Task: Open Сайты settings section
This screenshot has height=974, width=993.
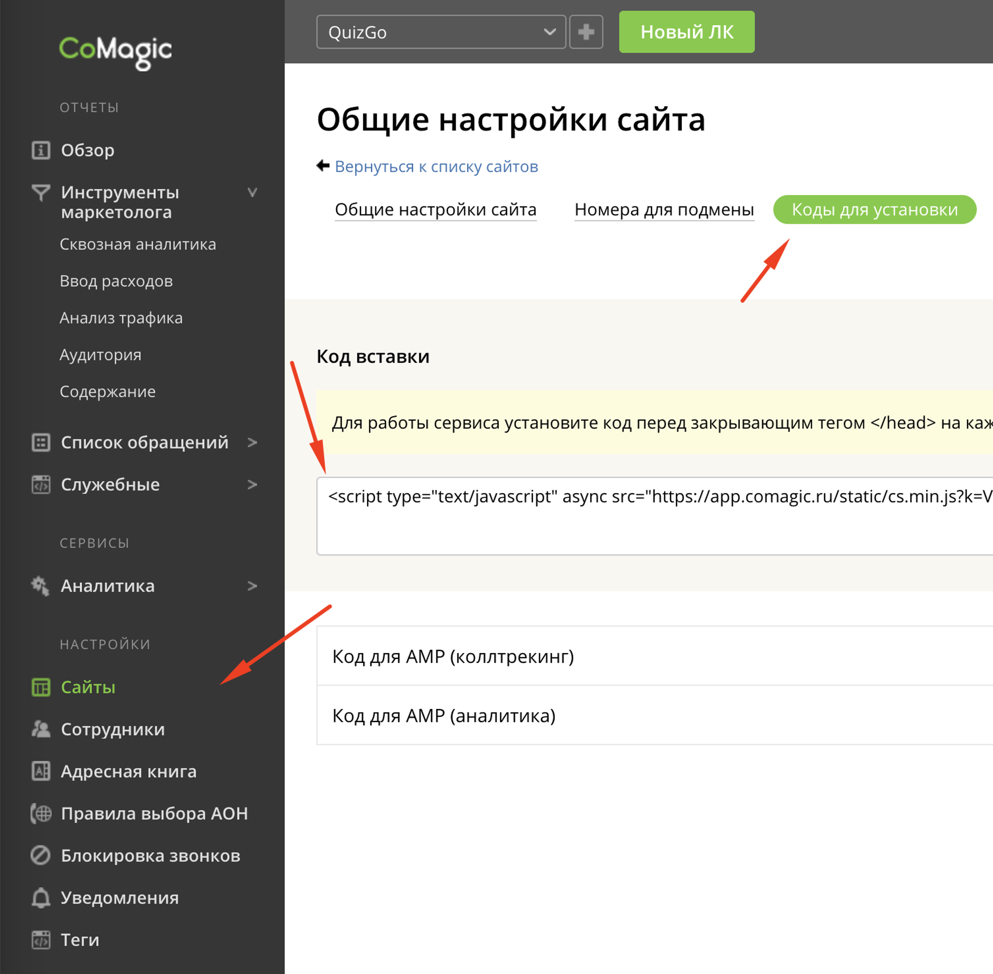Action: (x=88, y=687)
